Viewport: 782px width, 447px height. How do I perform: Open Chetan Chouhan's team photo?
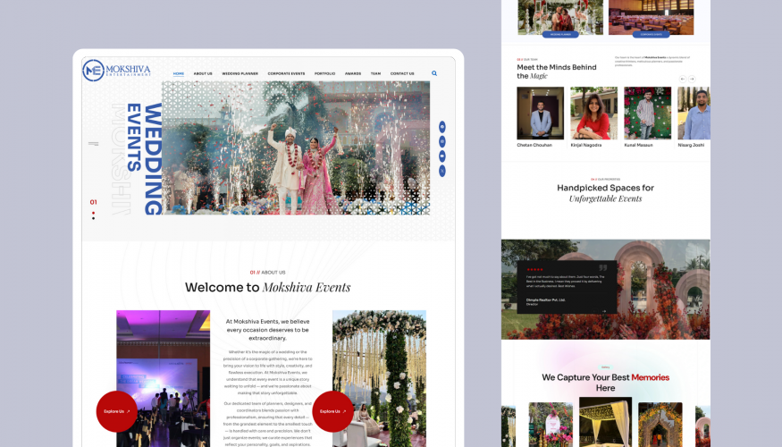click(x=540, y=114)
